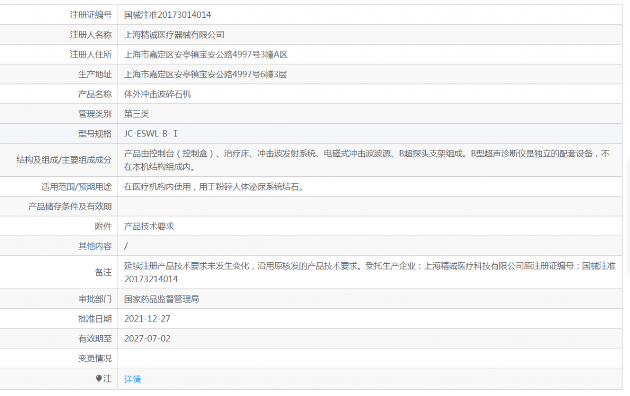Click the 其他内容 label
630x396 pixels.
tap(95, 246)
